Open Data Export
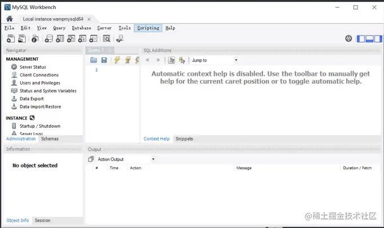The image size is (384, 228). (x=32, y=99)
